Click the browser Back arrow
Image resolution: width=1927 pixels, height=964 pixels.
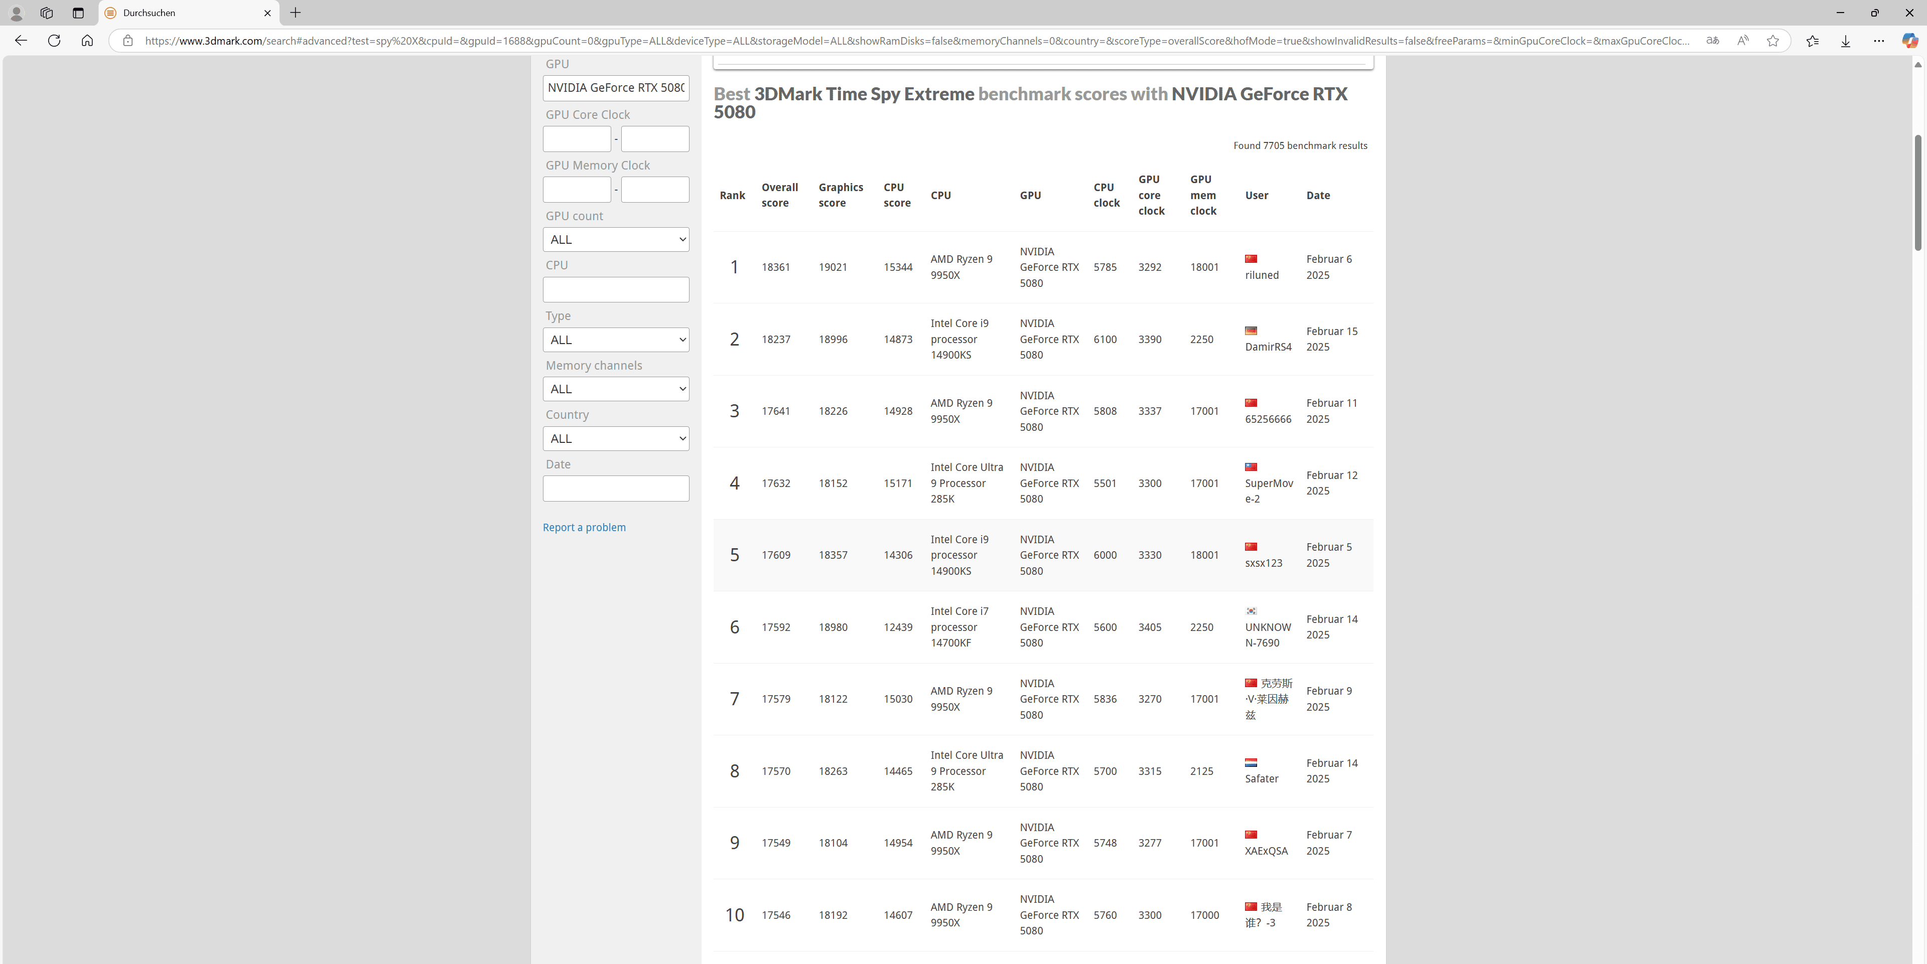(21, 41)
